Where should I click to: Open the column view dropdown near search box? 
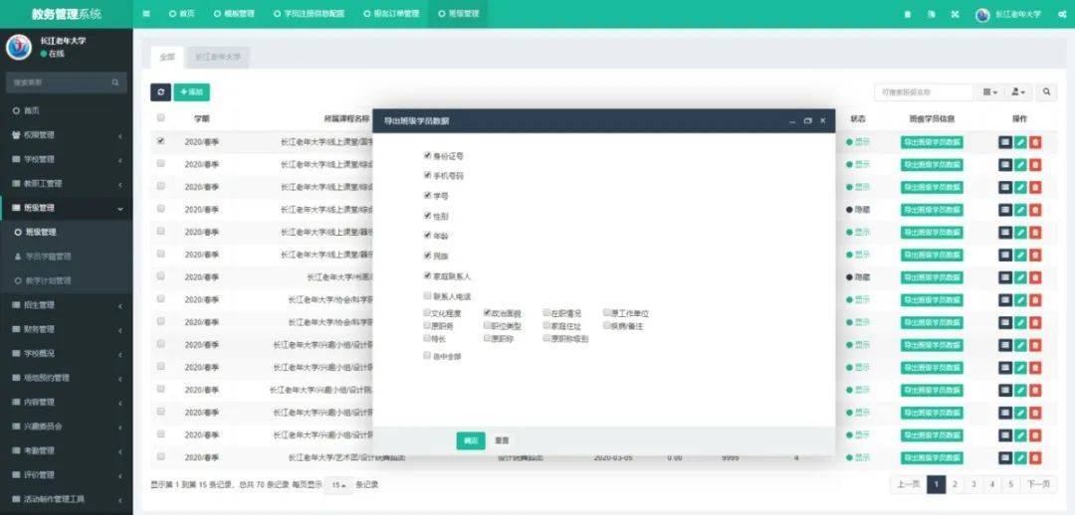tap(990, 91)
